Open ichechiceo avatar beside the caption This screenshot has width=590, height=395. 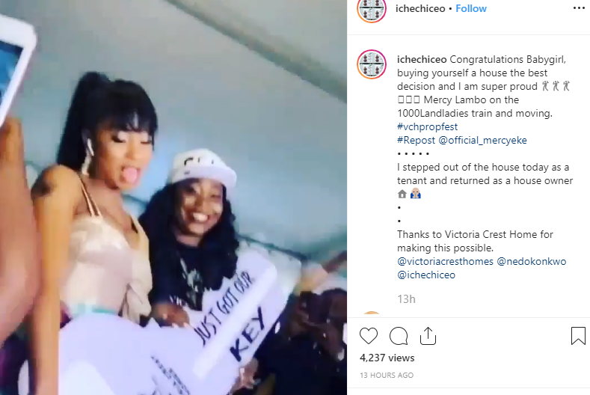click(x=372, y=64)
